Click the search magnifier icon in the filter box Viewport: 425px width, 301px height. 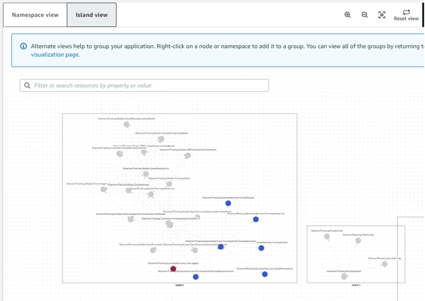pyautogui.click(x=27, y=85)
